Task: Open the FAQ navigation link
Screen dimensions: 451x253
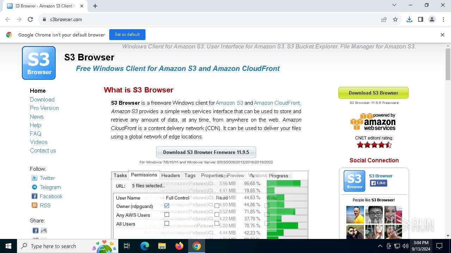Action: click(x=36, y=134)
